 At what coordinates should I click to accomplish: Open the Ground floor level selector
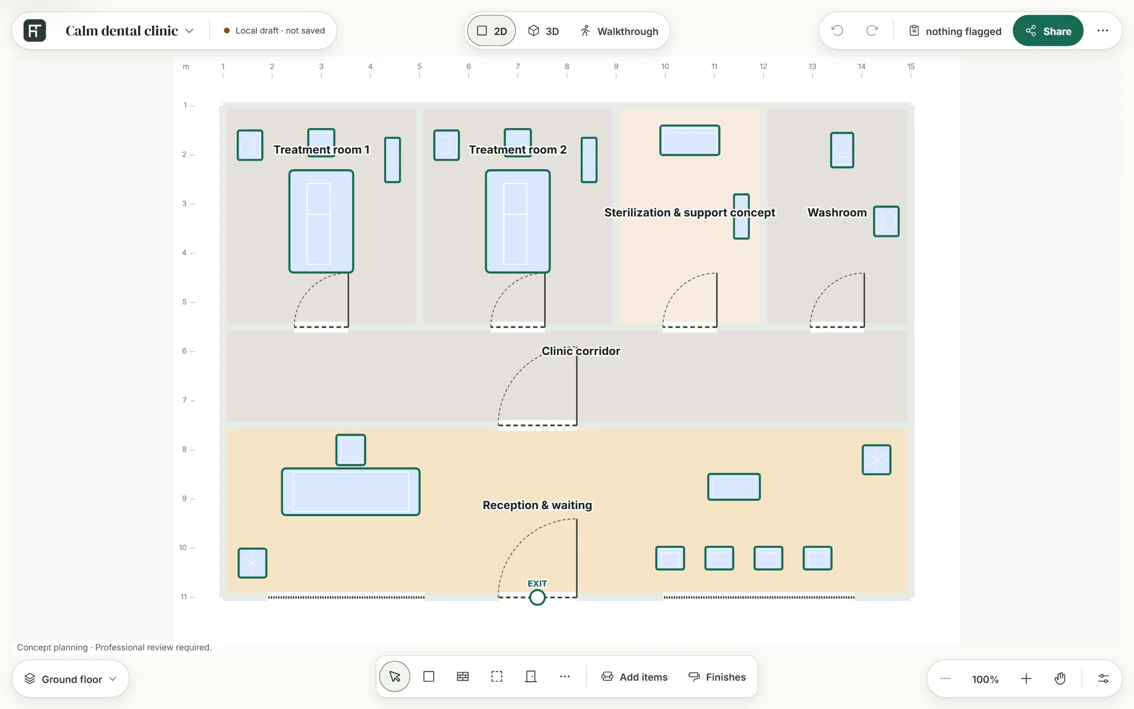[70, 679]
